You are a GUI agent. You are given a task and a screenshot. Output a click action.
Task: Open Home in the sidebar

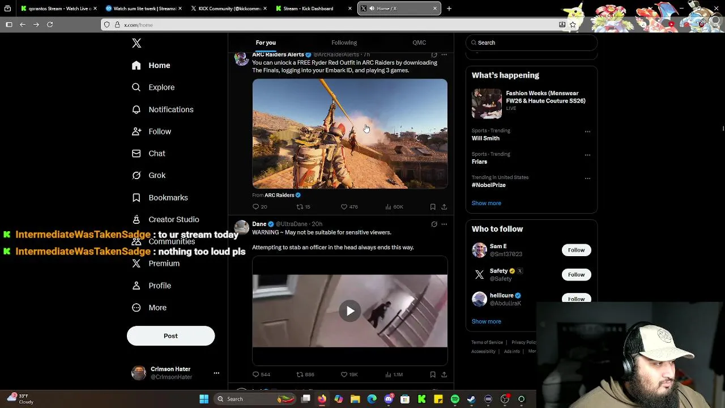coord(151,65)
